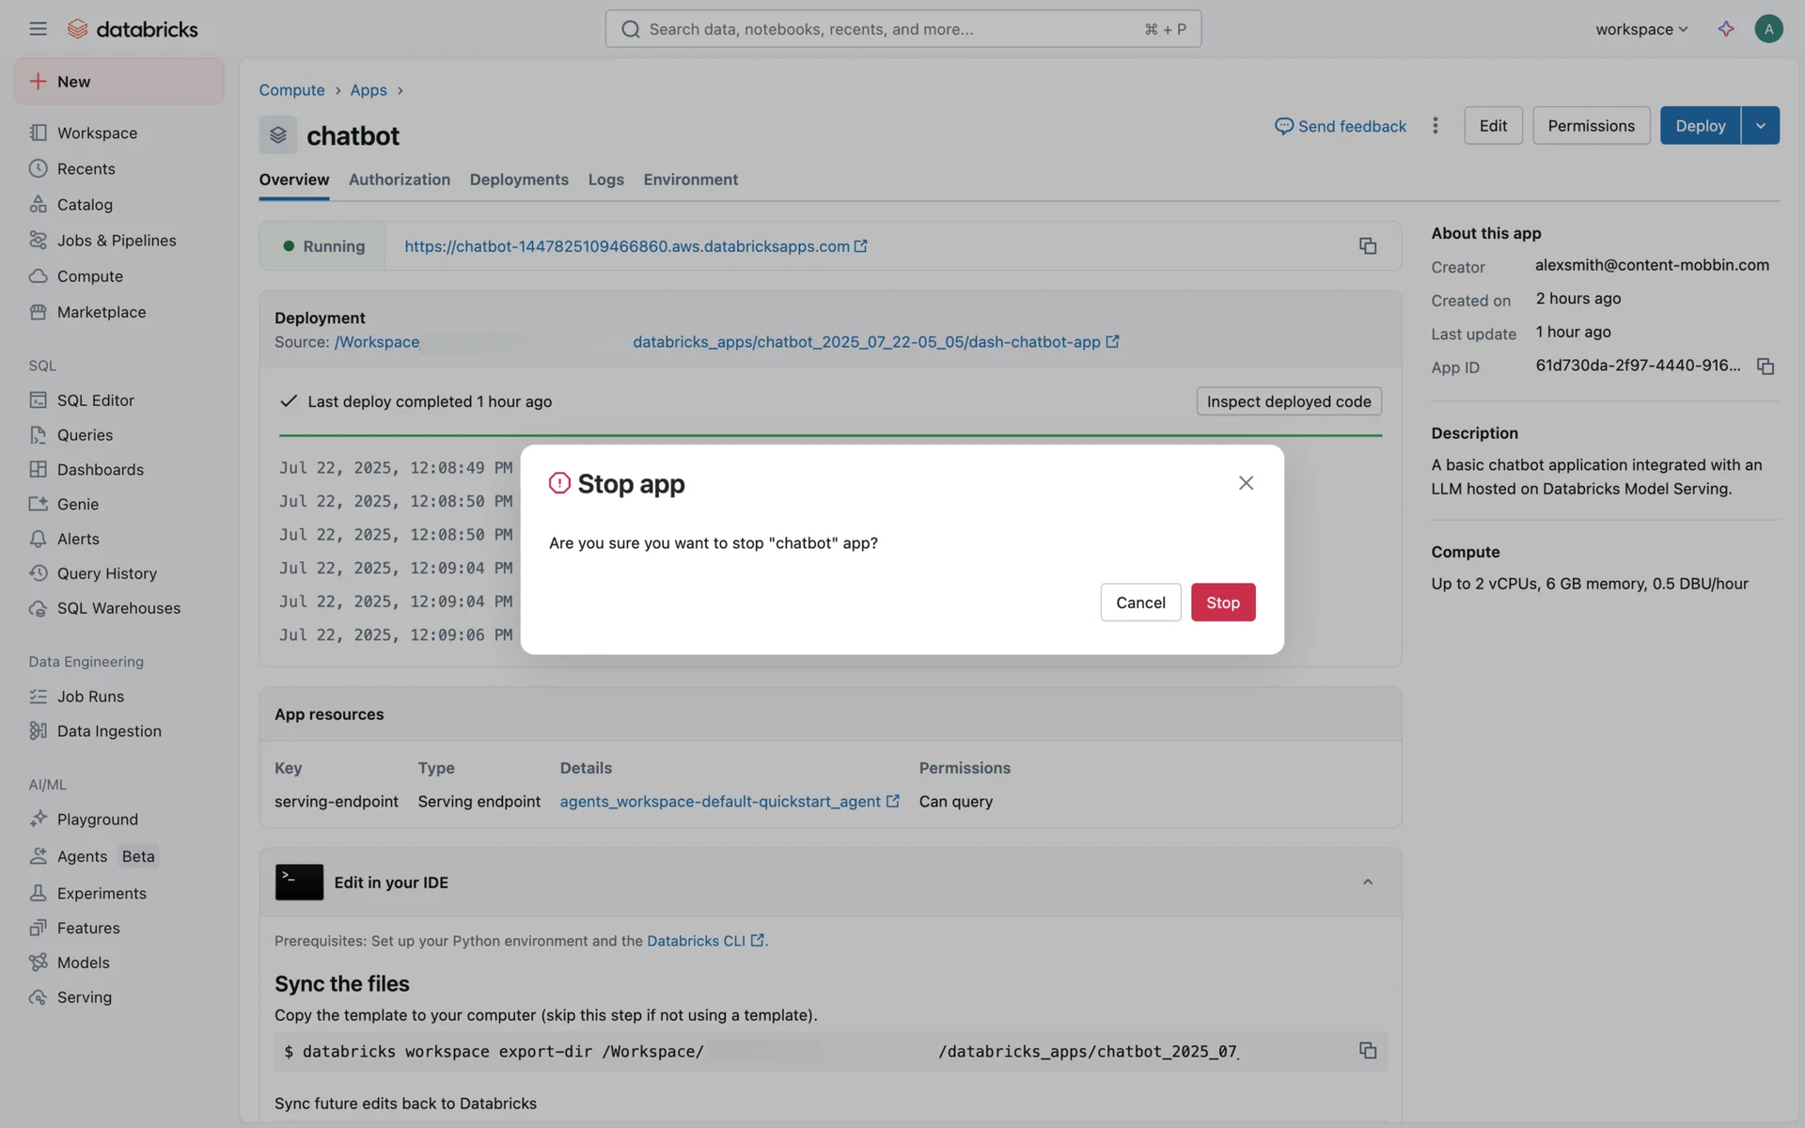Switch to the Logs tab
The width and height of the screenshot is (1805, 1128).
pos(605,180)
